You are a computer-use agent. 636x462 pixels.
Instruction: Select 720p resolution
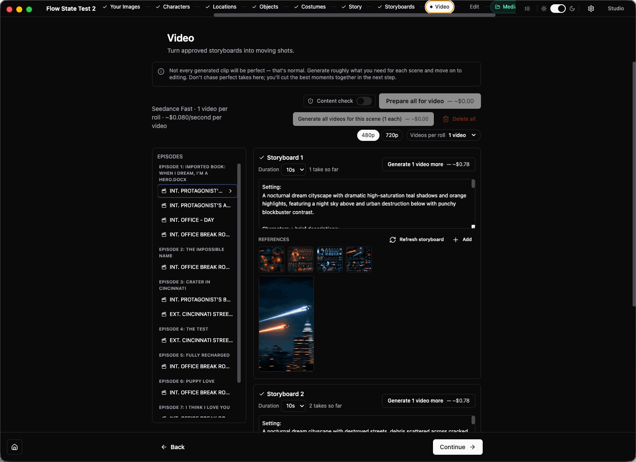392,135
